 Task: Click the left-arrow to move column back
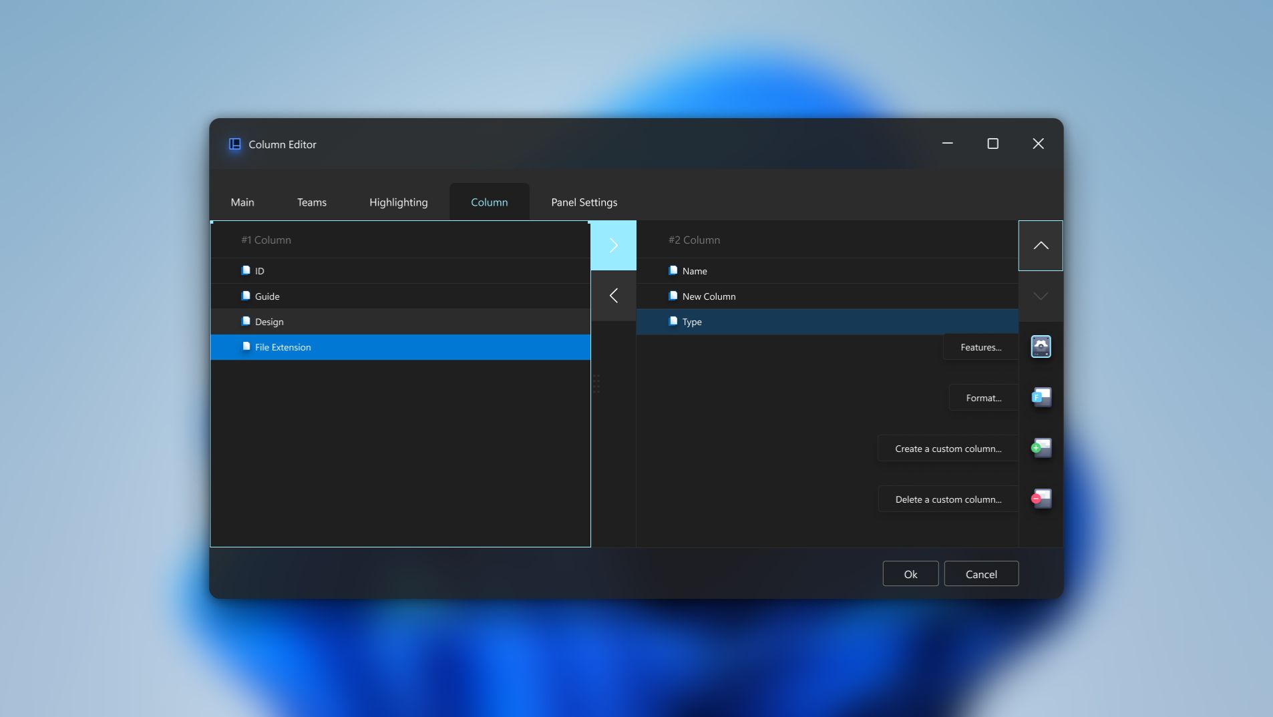point(613,295)
